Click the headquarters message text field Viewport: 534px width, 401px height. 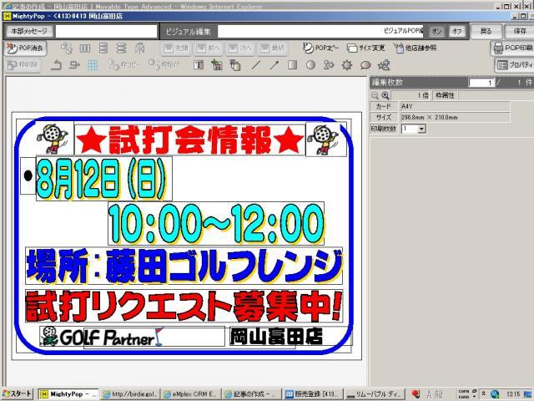106,32
